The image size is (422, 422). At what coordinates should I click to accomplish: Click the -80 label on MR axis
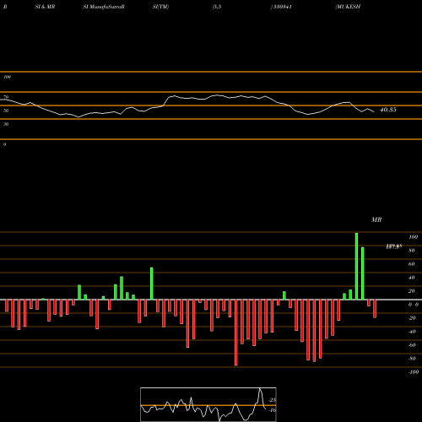point(412,359)
